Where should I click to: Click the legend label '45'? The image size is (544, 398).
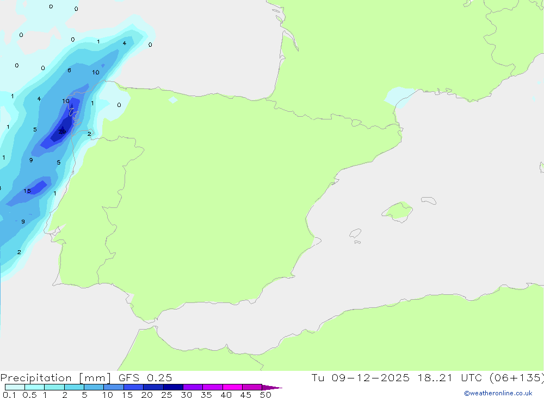click(246, 395)
